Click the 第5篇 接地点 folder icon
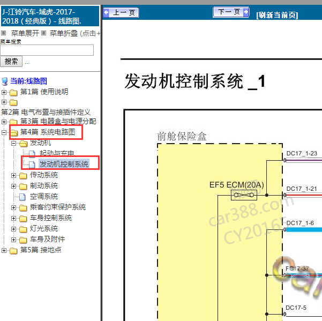322x321 pixels. coord(13,251)
